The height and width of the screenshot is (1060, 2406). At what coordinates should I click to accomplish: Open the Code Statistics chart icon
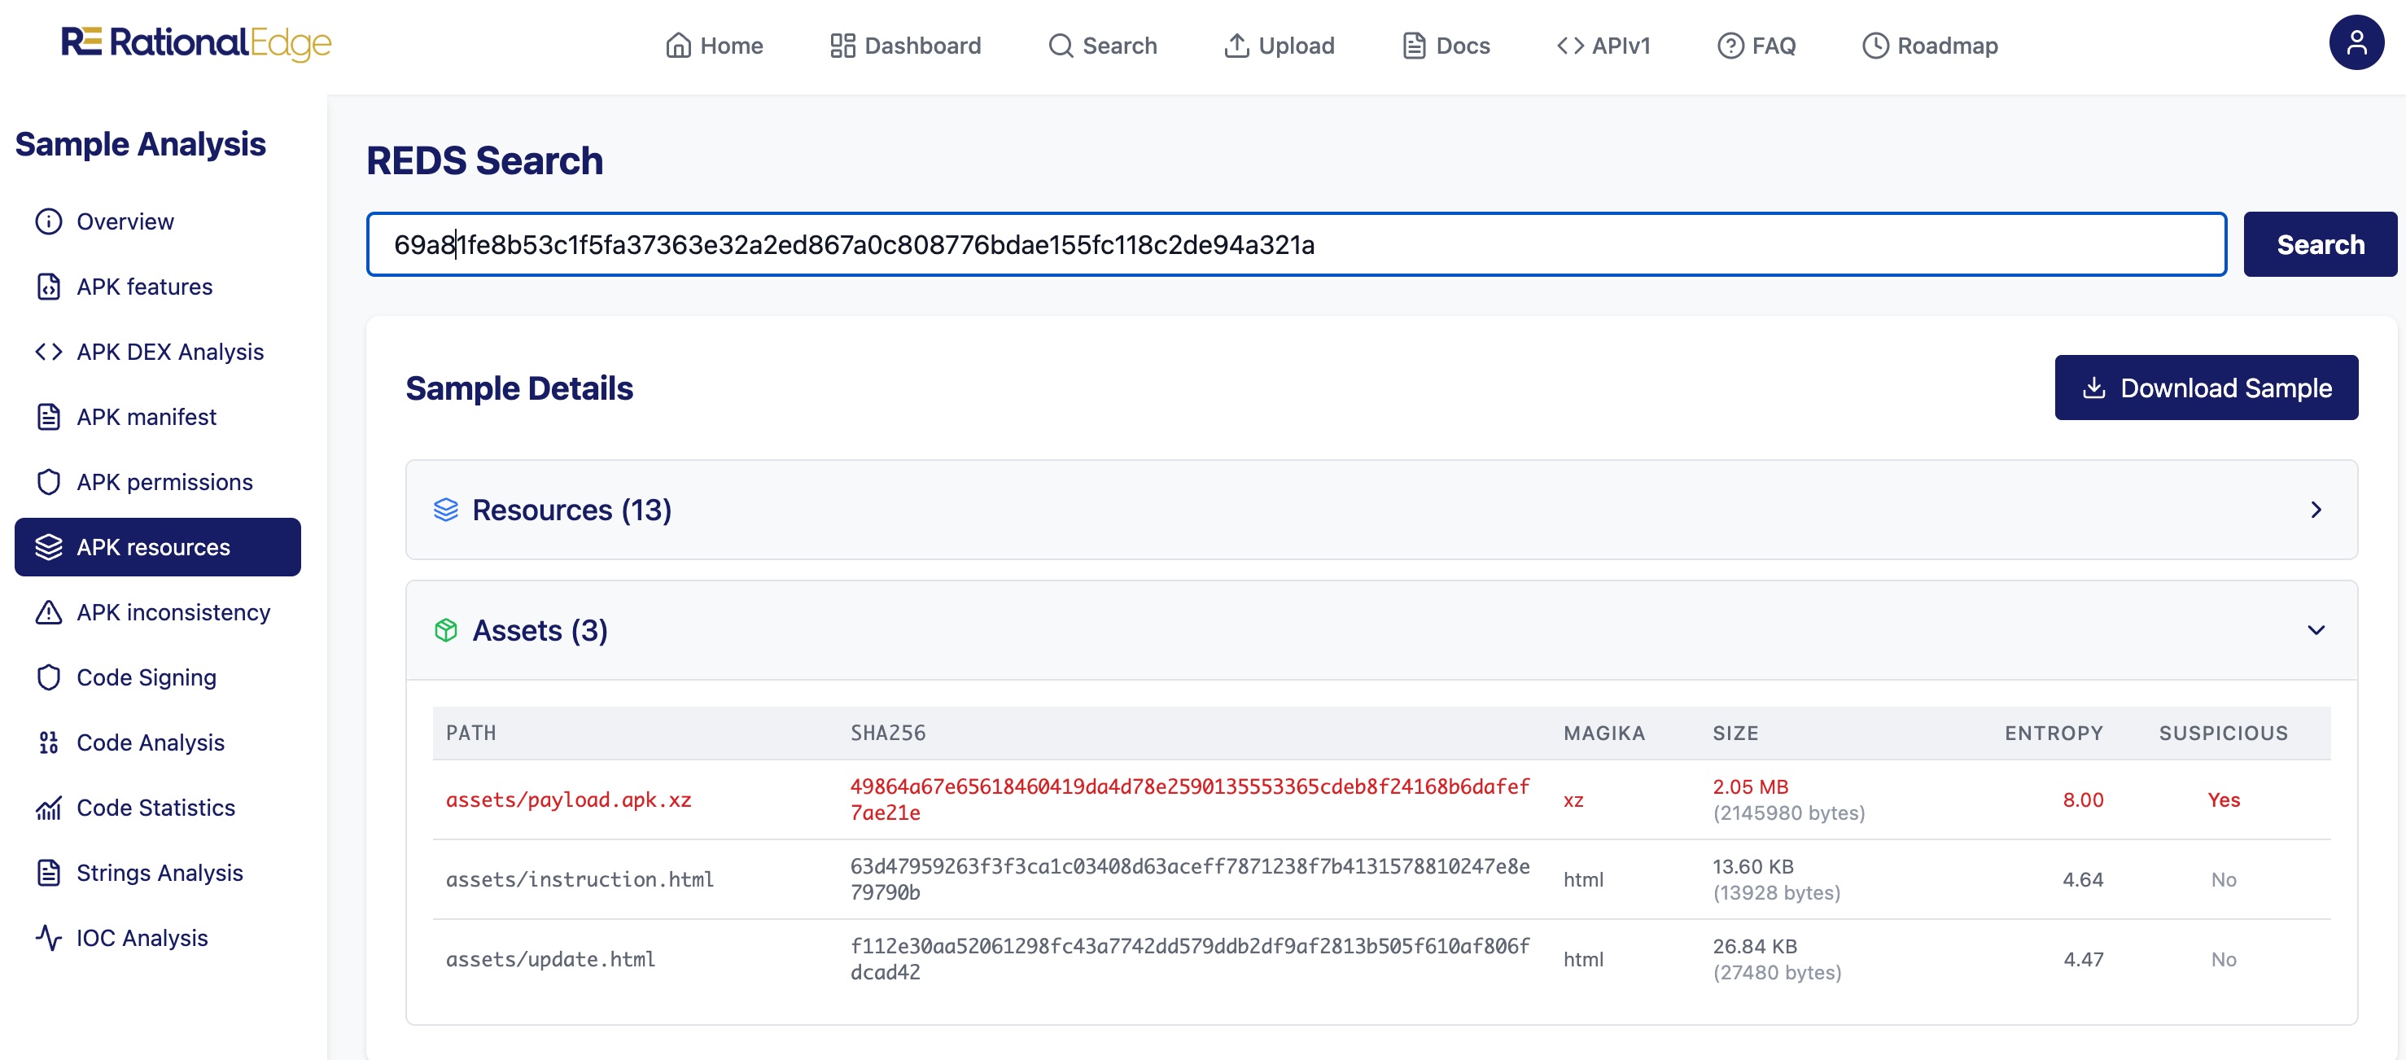pyautogui.click(x=46, y=807)
